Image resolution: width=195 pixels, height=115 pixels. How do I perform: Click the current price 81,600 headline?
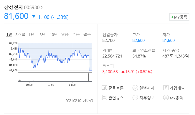16,16
